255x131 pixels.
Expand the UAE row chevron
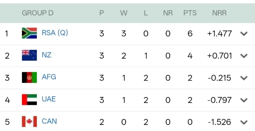(244, 100)
